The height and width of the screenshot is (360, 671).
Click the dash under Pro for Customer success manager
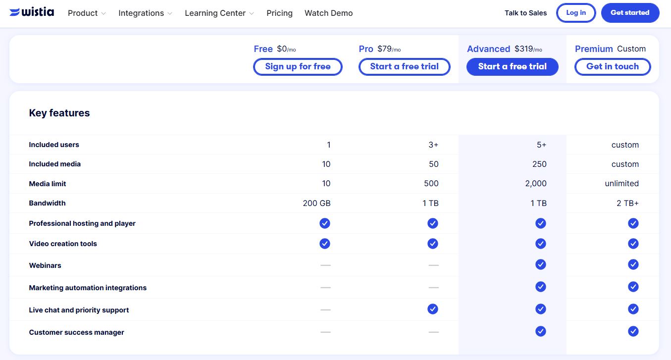tap(434, 332)
